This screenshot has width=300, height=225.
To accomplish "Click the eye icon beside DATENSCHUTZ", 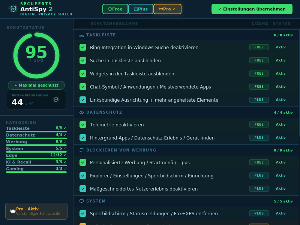I will point(82,112).
